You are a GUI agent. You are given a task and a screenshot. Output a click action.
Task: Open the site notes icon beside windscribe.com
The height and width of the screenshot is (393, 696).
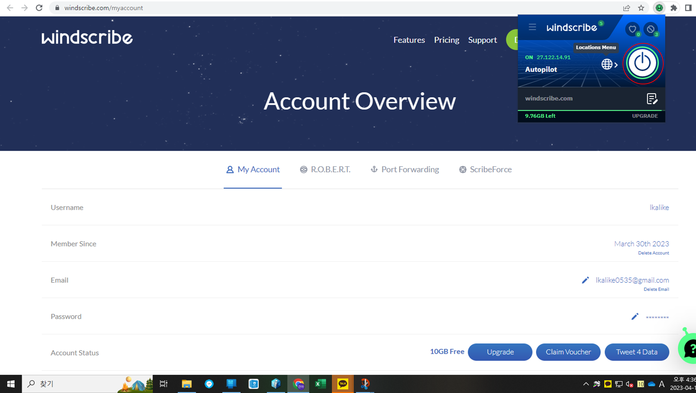click(x=652, y=99)
